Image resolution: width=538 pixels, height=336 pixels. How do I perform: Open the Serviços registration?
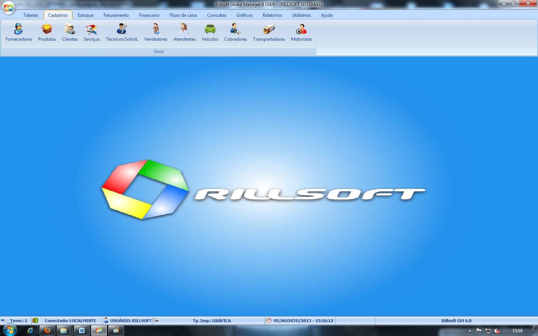(92, 32)
